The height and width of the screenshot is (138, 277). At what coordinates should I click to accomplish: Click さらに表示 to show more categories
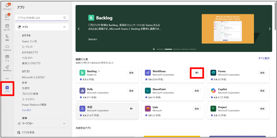click(x=27, y=110)
